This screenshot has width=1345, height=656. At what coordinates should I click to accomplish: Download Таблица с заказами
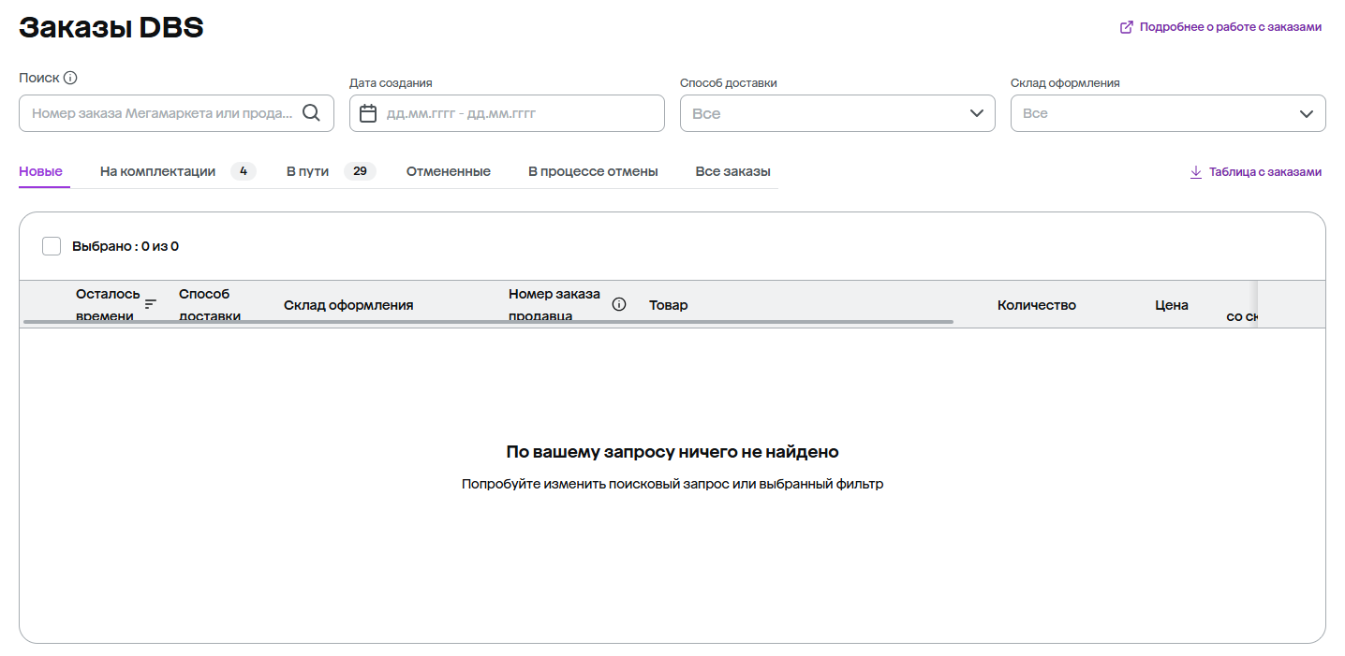(x=1264, y=172)
